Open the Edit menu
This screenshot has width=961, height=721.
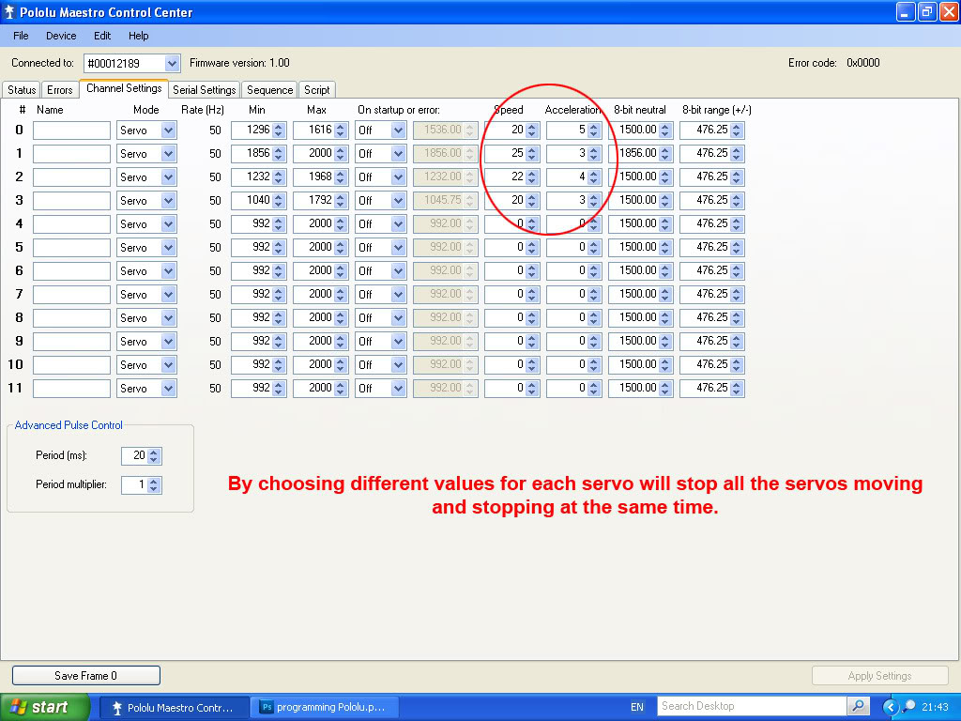pos(101,36)
